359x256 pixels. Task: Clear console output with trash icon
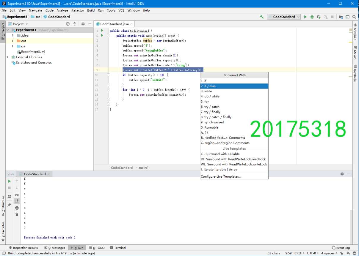17,214
